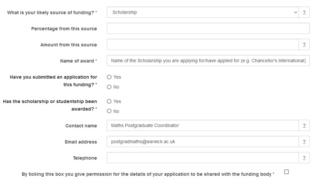Click the Percentage from this source field
The height and width of the screenshot is (182, 321).
pyautogui.click(x=208, y=28)
